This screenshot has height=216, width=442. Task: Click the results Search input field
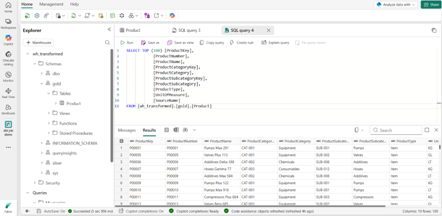pos(396,130)
